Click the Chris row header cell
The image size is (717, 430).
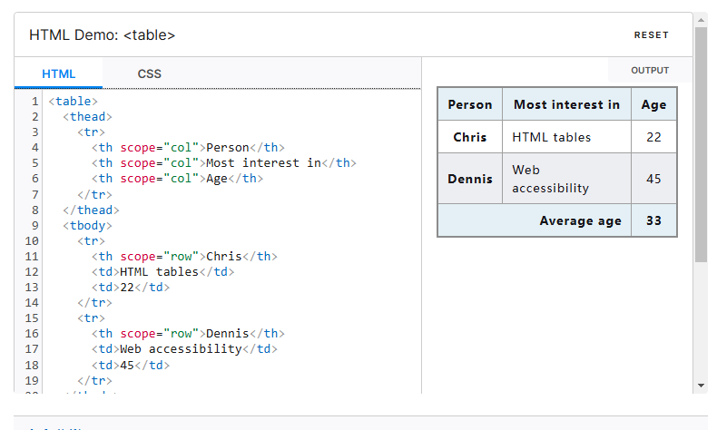470,137
